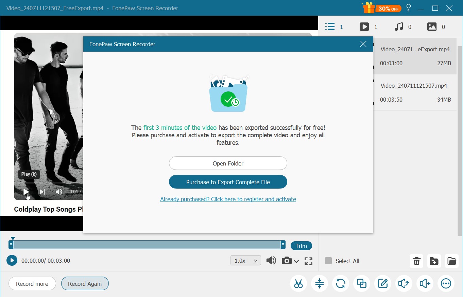The height and width of the screenshot is (297, 463).
Task: Open the extract audio tool icon
Action: click(x=404, y=283)
